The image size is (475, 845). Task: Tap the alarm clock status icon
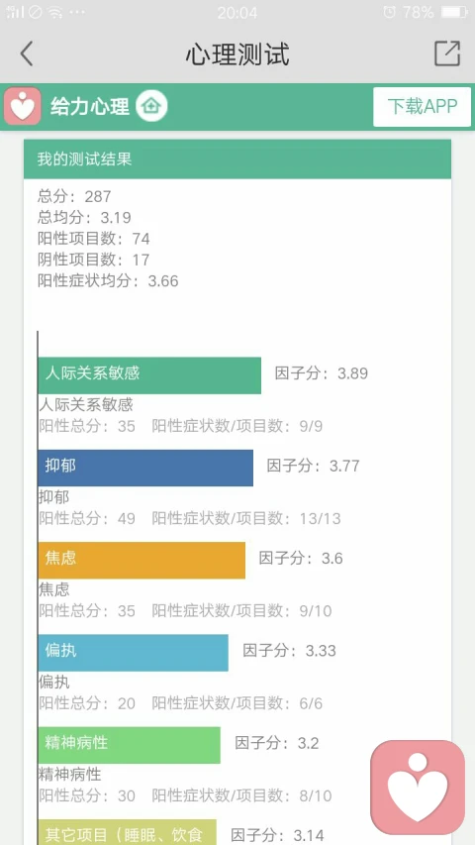[x=389, y=12]
